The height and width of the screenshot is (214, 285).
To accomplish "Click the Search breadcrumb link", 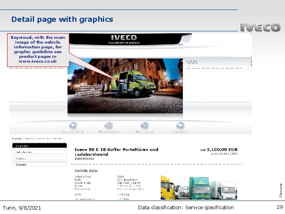I will tap(29, 139).
